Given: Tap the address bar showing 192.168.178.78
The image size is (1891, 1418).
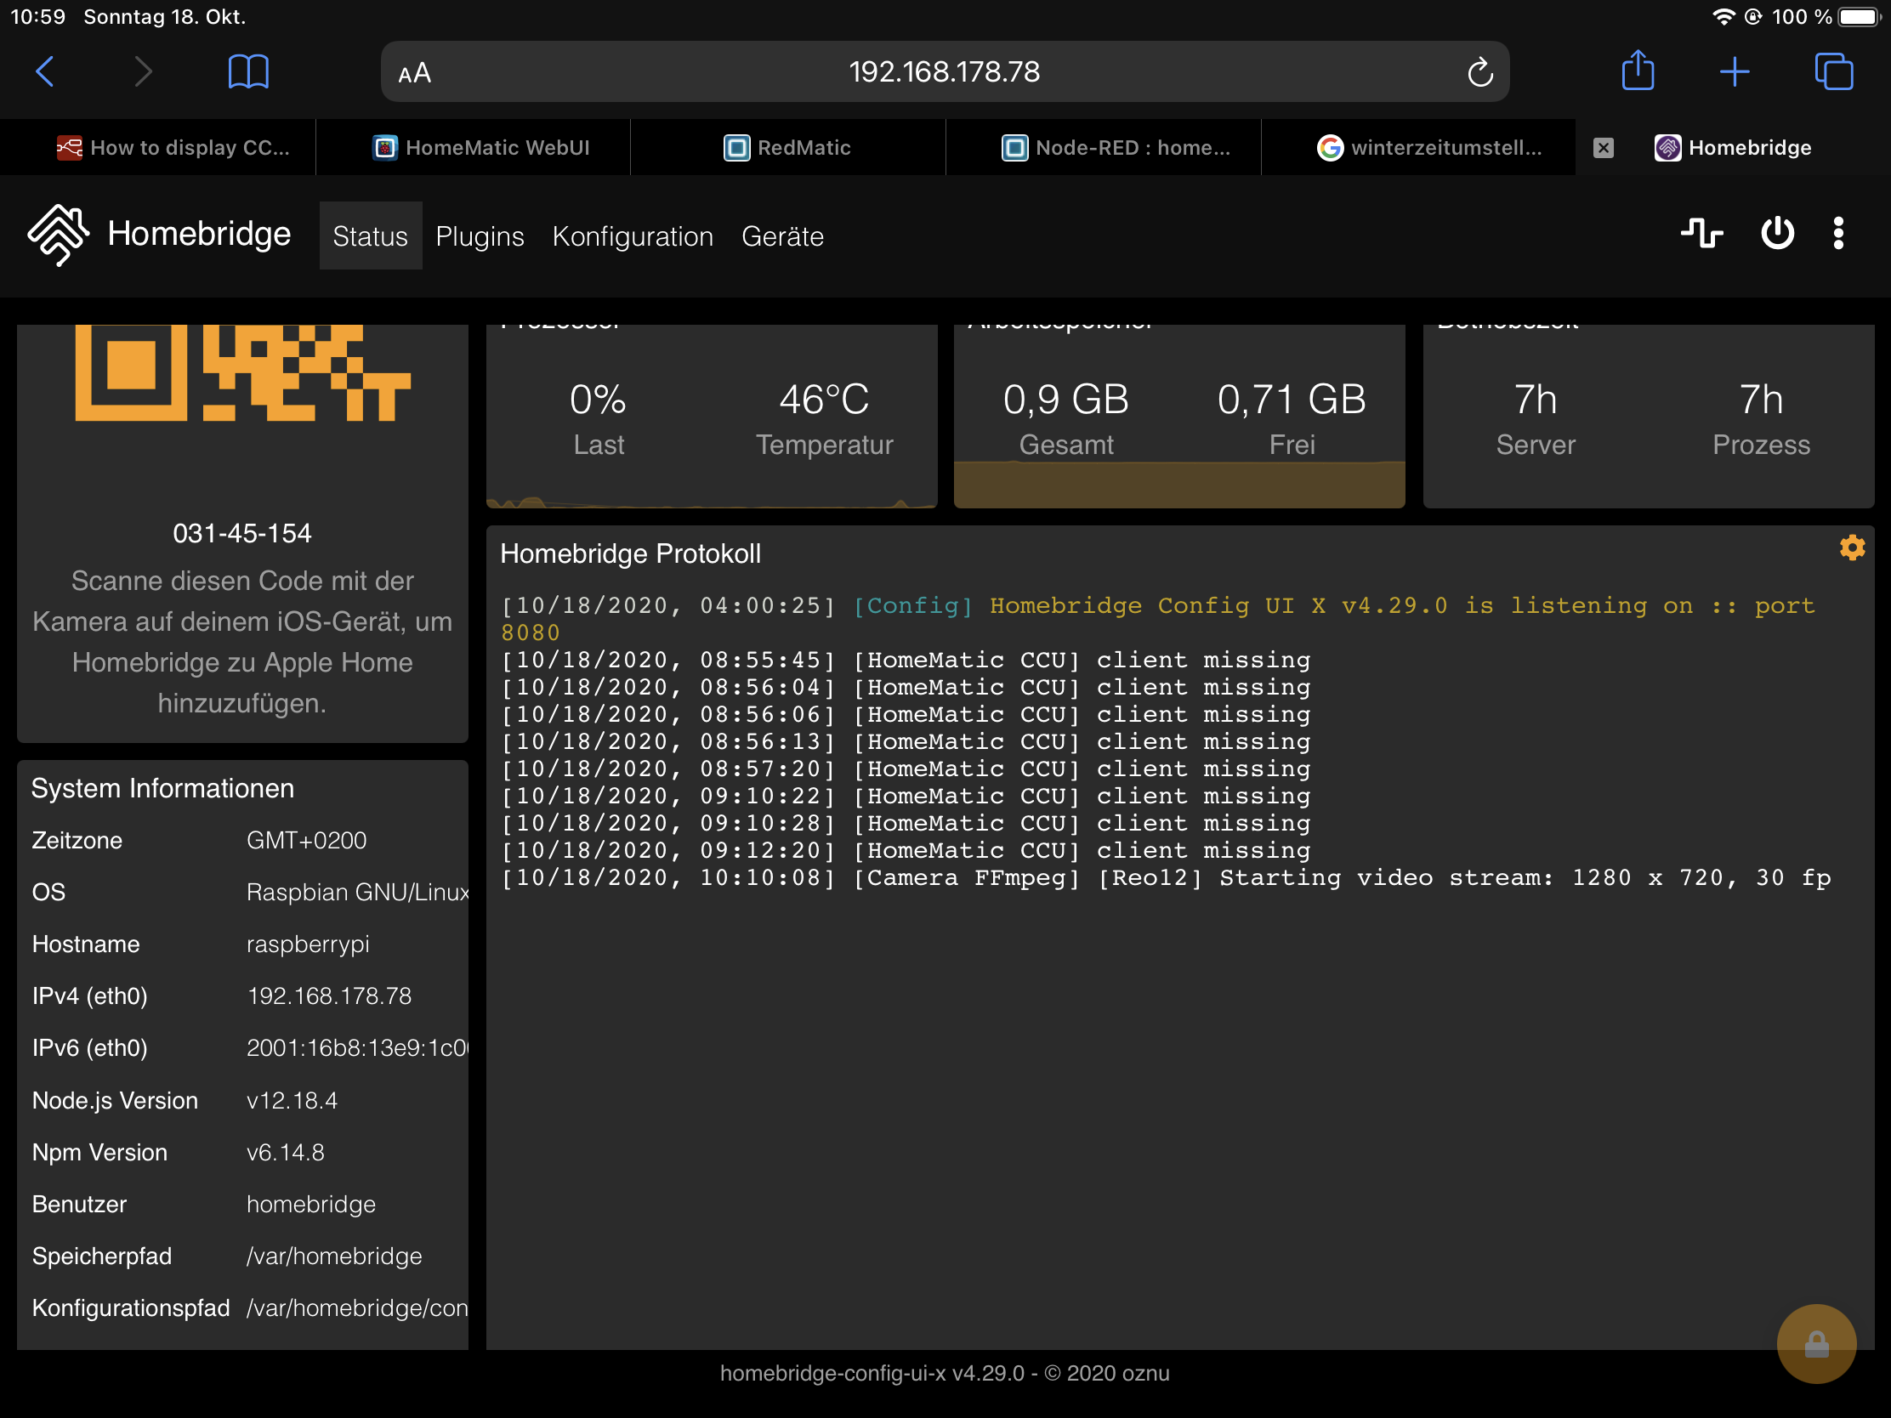Looking at the screenshot, I should [944, 71].
